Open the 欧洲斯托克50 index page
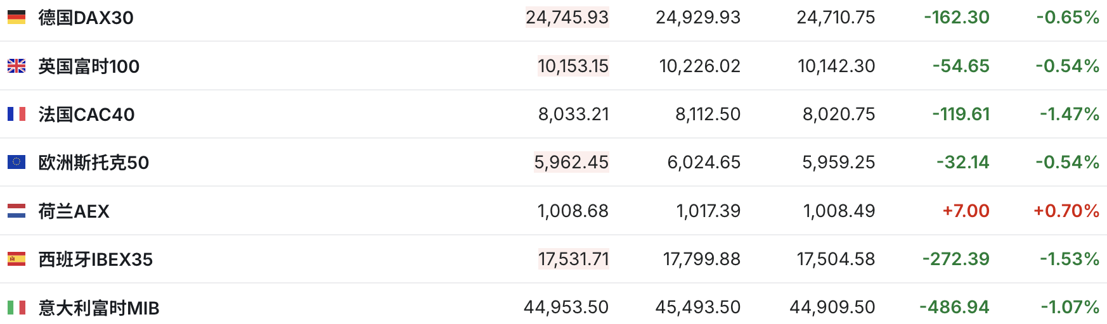Screen dimensions: 1107x324 pos(93,163)
